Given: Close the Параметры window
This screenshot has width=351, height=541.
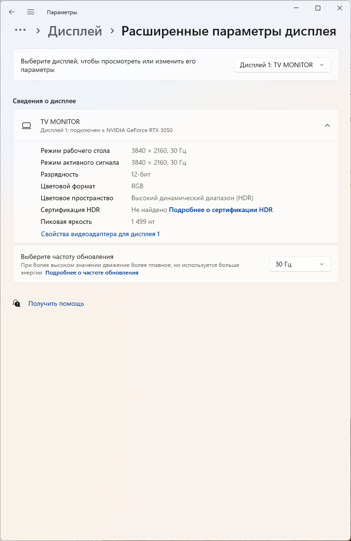Looking at the screenshot, I should [x=340, y=8].
